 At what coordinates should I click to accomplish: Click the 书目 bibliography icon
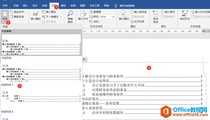click(x=91, y=22)
